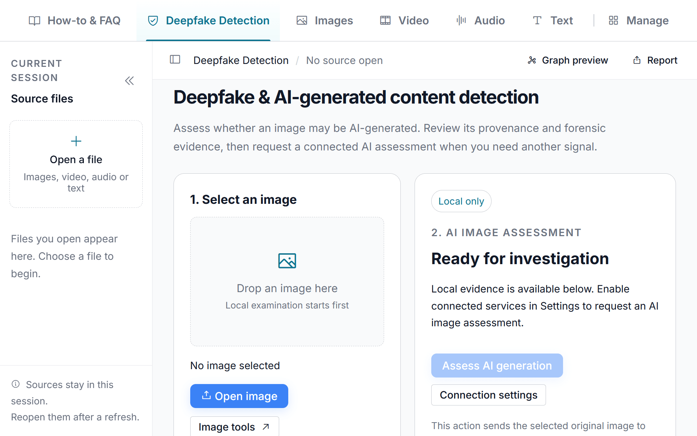Open the Text tab
Viewport: 697px width, 436px height.
tap(553, 20)
